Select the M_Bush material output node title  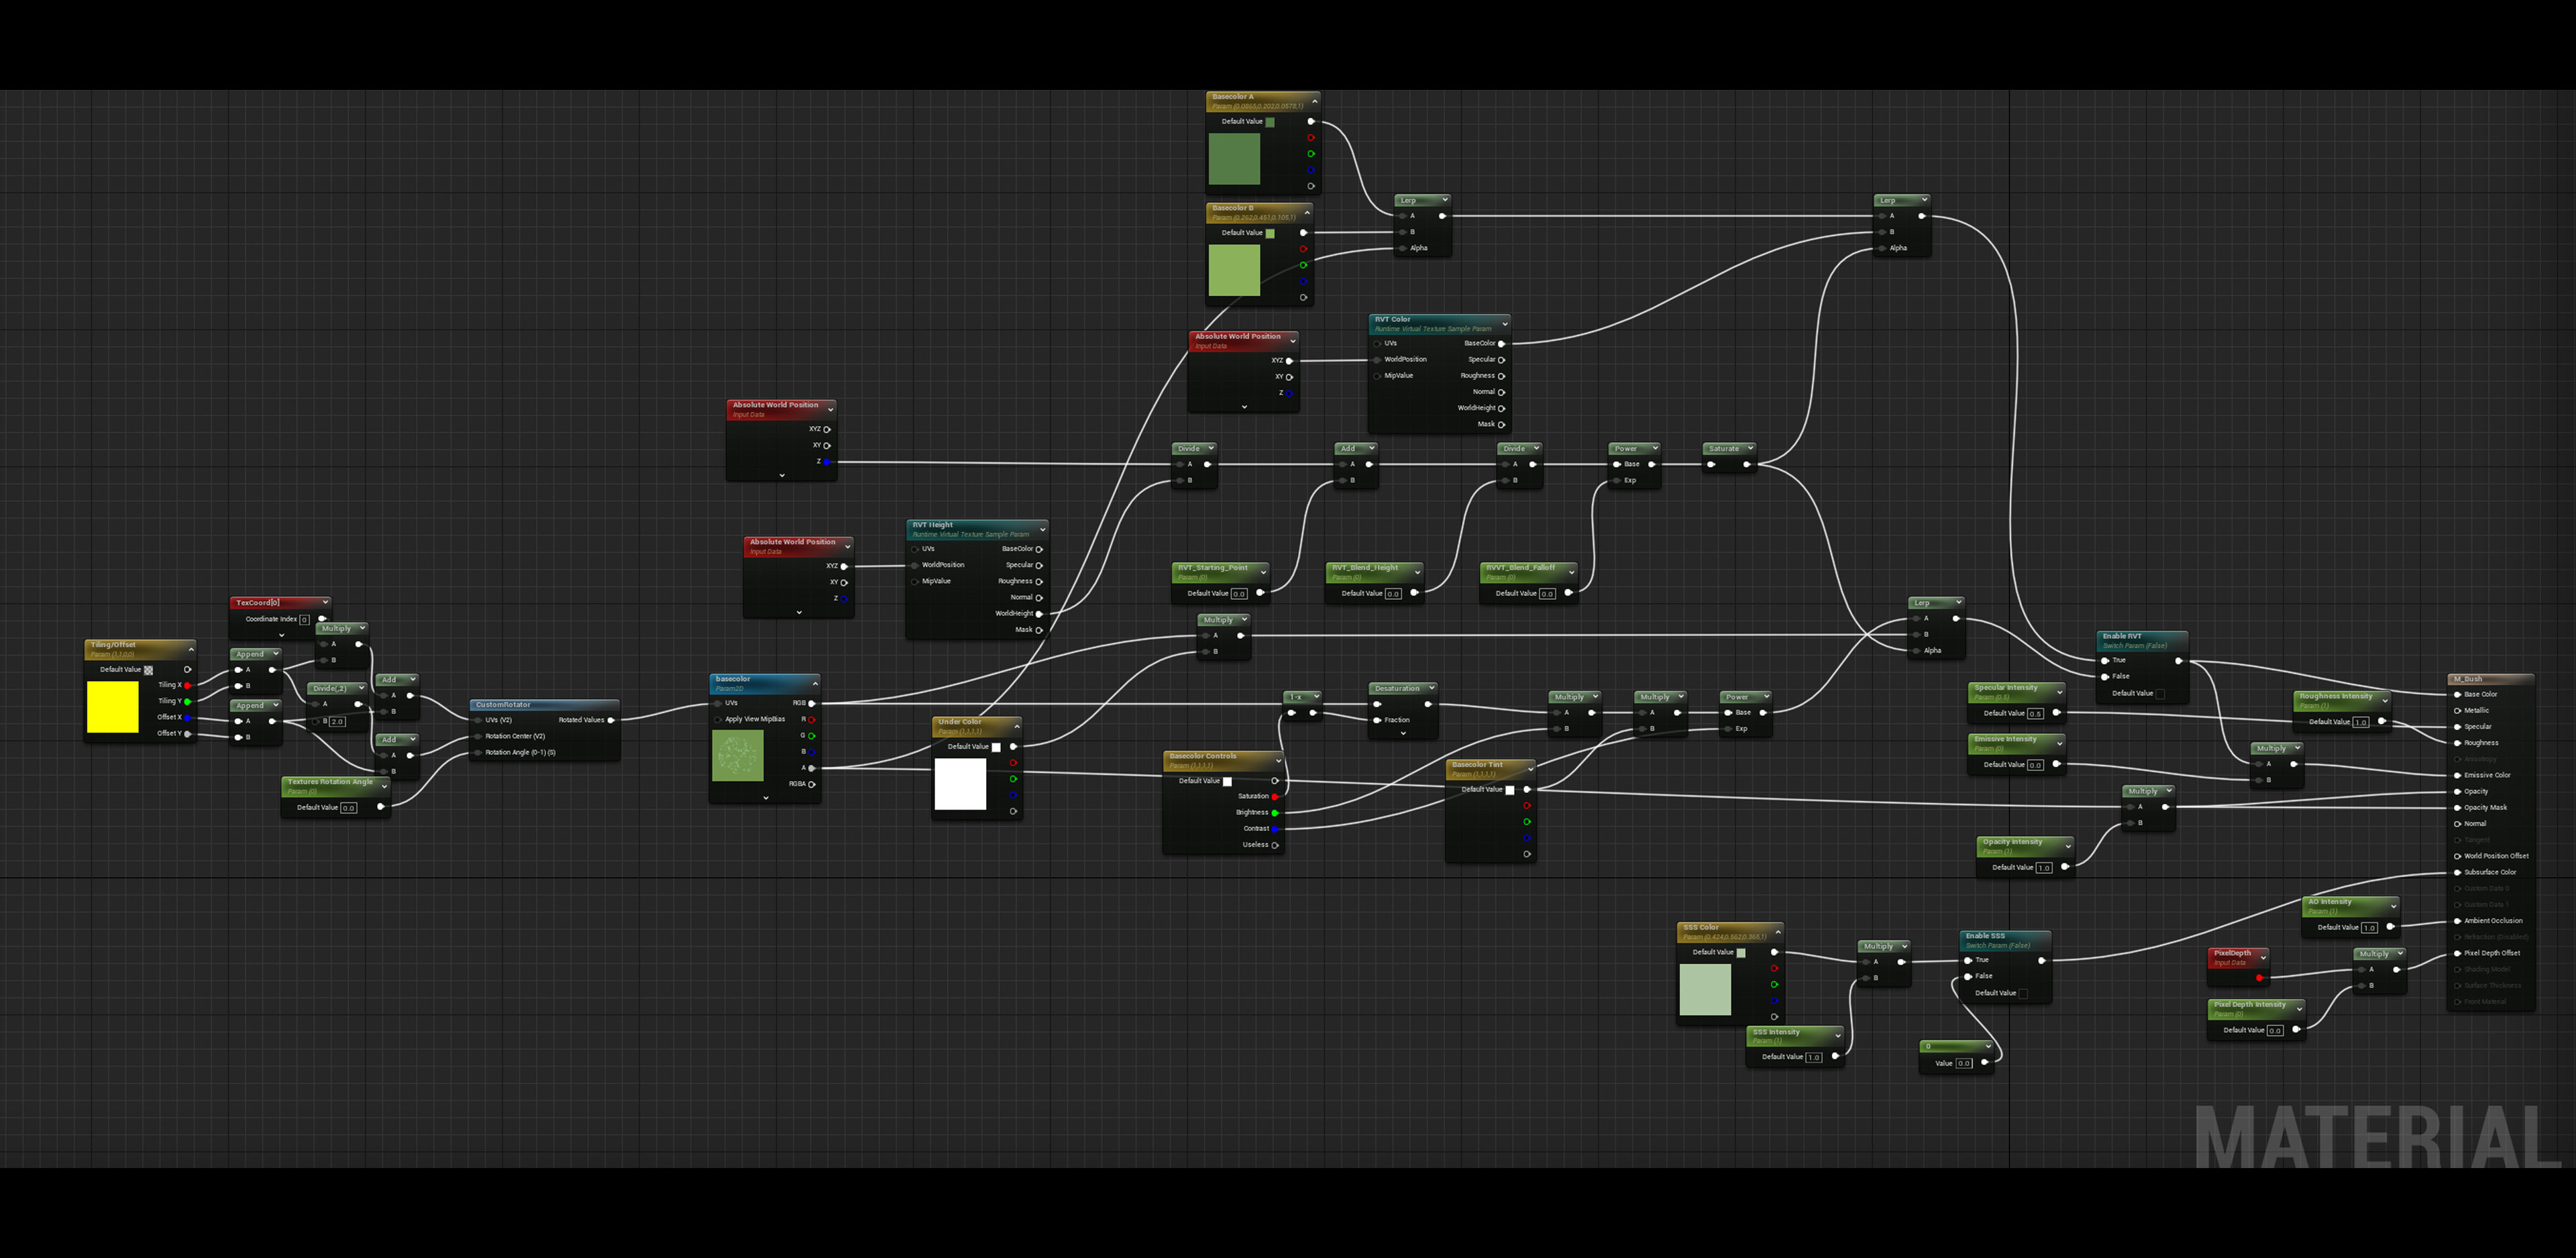(x=2468, y=679)
